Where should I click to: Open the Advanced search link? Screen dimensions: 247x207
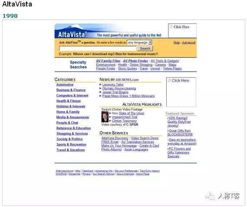click(x=188, y=43)
